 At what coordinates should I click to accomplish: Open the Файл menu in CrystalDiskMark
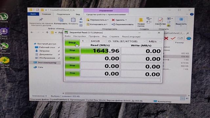68,36
